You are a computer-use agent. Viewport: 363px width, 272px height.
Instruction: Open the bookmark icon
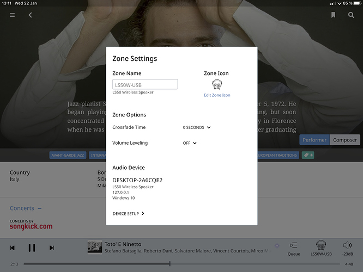click(333, 15)
